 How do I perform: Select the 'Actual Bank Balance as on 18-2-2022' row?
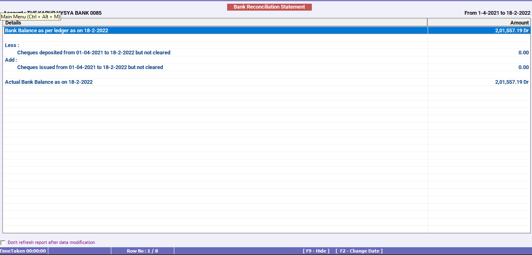pyautogui.click(x=48, y=82)
